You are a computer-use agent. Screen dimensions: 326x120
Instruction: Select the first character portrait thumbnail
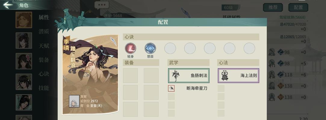[24, 20]
